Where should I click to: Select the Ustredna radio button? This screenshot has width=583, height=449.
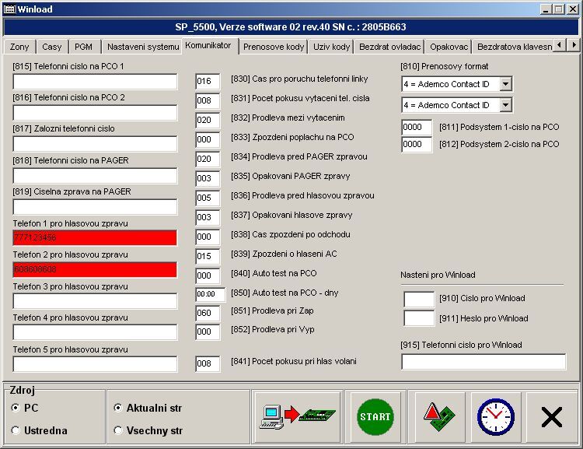pyautogui.click(x=16, y=430)
